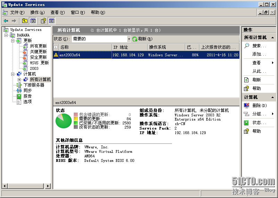Sort by the 上次报告状态的 column header
The height and width of the screenshot is (198, 278).
click(219, 47)
